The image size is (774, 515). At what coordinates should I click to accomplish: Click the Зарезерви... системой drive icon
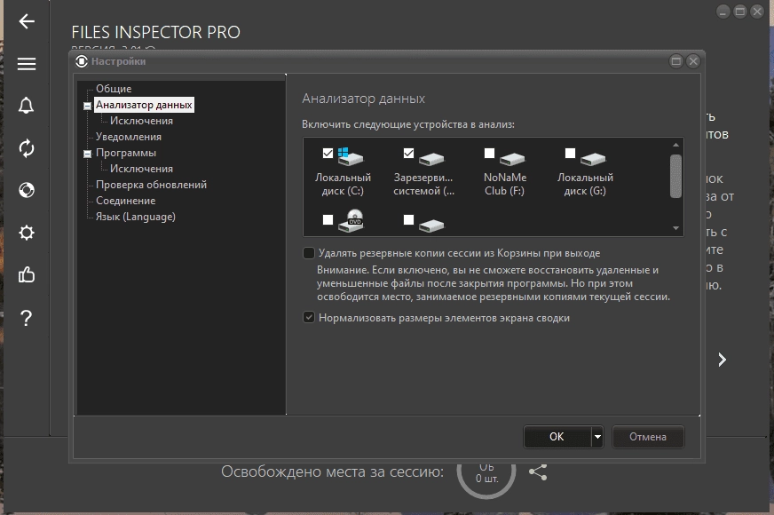(x=431, y=159)
